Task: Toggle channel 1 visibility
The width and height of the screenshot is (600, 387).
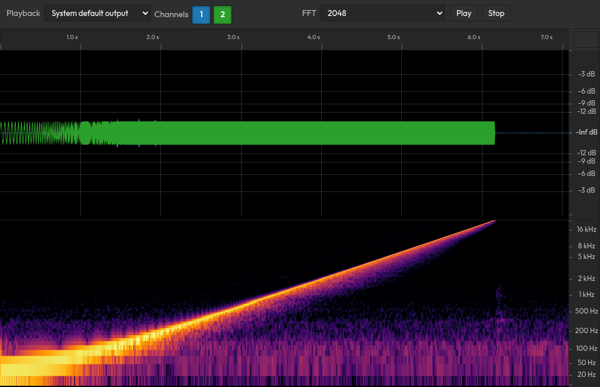Action: tap(201, 14)
